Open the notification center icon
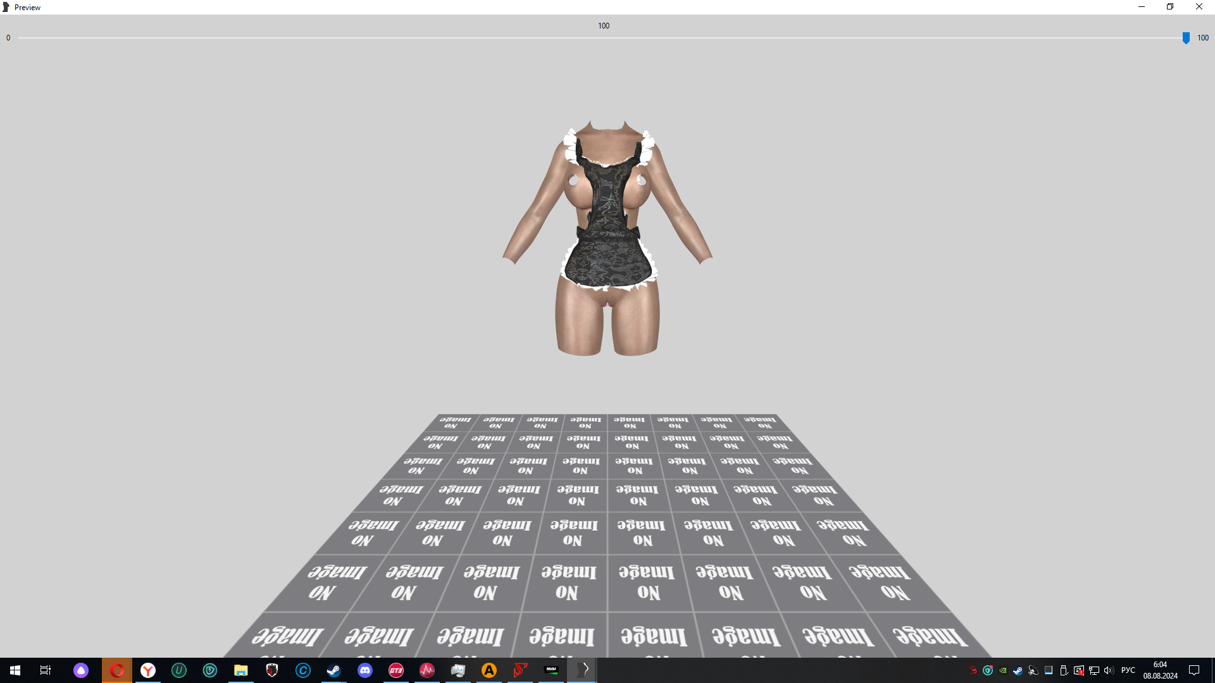Viewport: 1215px width, 683px height. pyautogui.click(x=1194, y=670)
